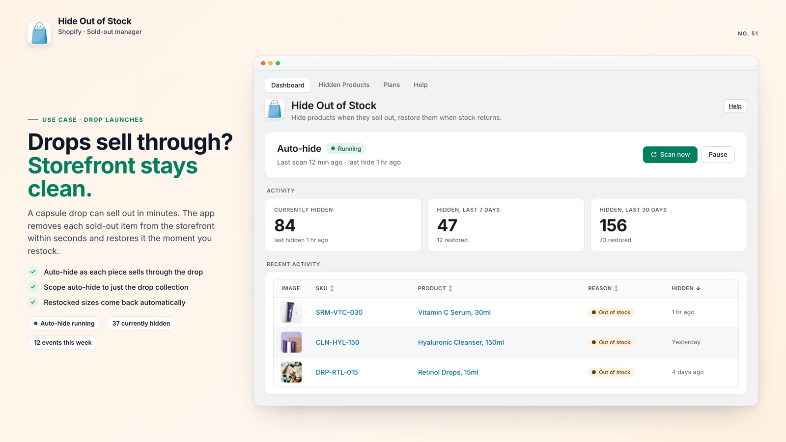The image size is (786, 442).
Task: Click the '1 hr ago' hidden time cell
Action: pyautogui.click(x=683, y=312)
